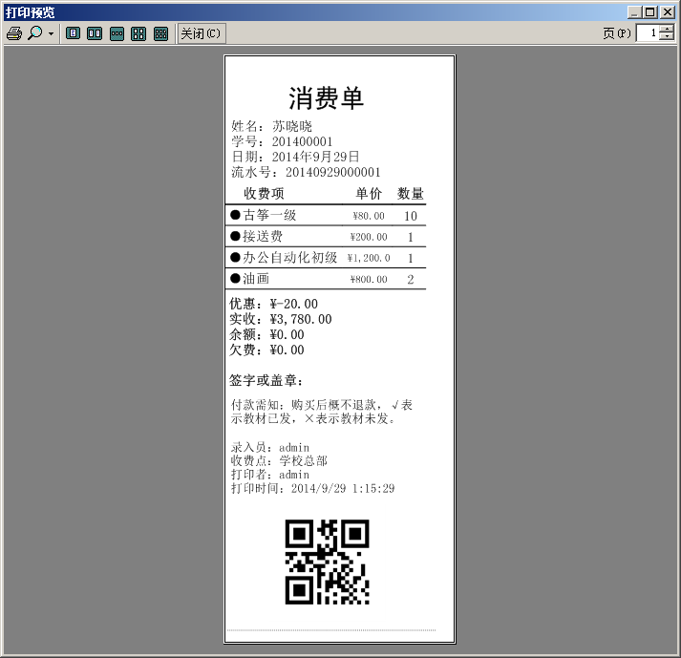Close the print preview window
This screenshot has height=658, width=681.
pos(667,12)
